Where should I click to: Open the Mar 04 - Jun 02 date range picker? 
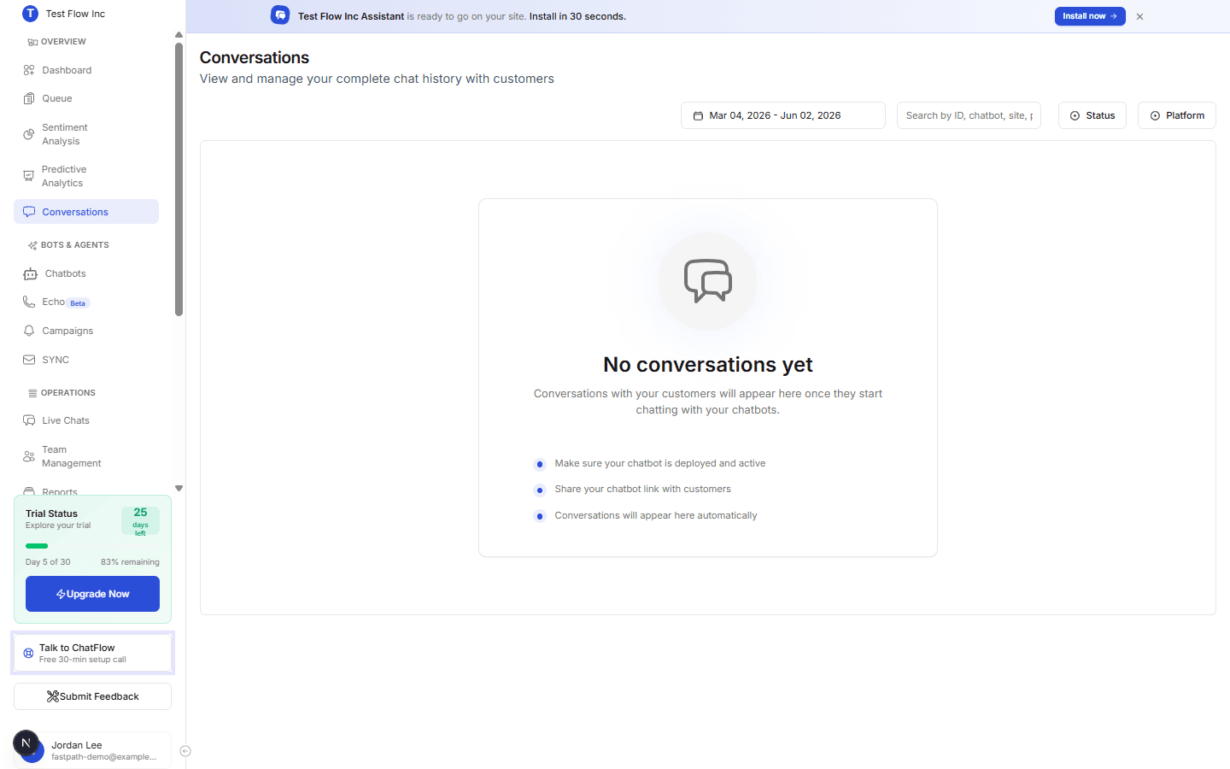click(783, 115)
